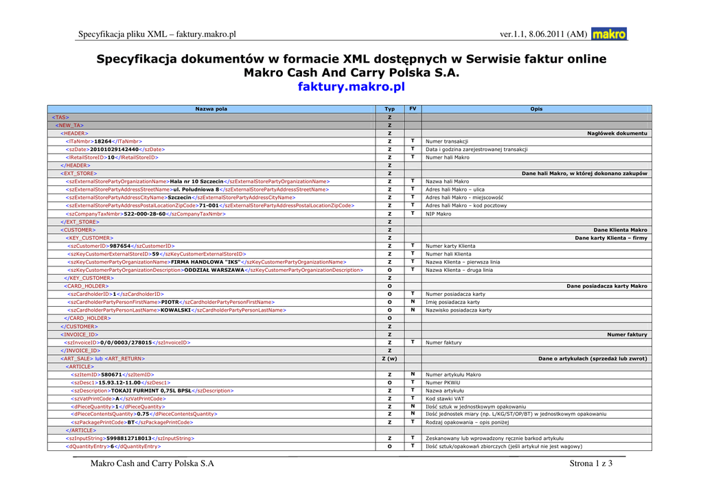Click the 'Nagłówek dokumentu' section label
703x497 pixels.
pos(616,133)
